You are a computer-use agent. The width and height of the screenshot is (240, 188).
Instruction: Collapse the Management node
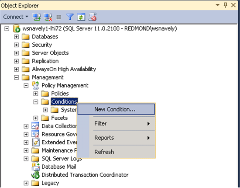(17, 77)
